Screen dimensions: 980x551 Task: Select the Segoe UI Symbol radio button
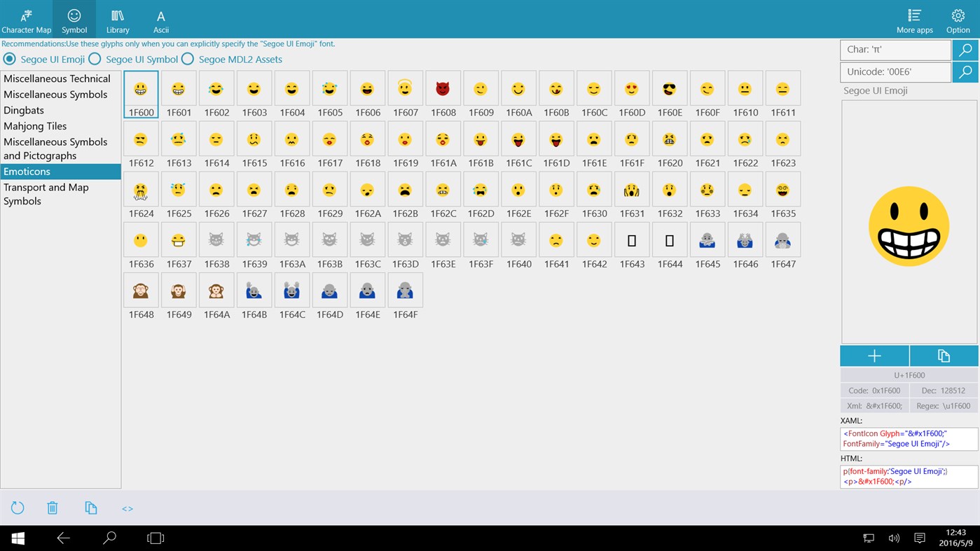pos(95,59)
